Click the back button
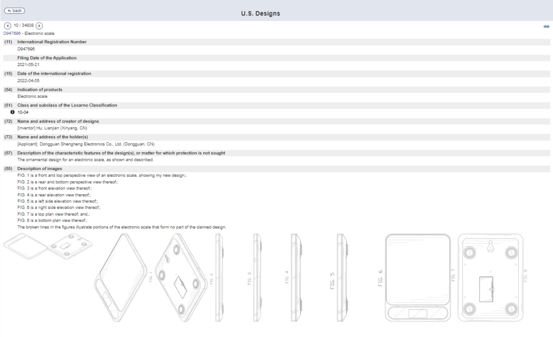Image resolution: width=553 pixels, height=337 pixels. point(14,11)
